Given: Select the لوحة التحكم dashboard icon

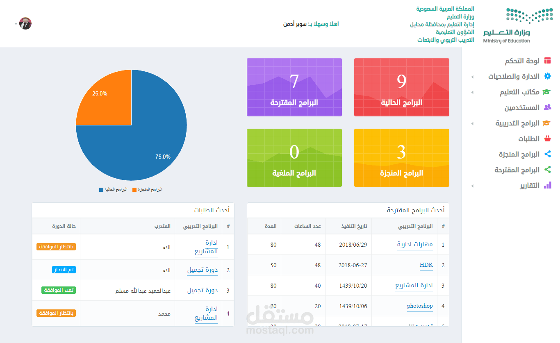Looking at the screenshot, I should click(548, 60).
